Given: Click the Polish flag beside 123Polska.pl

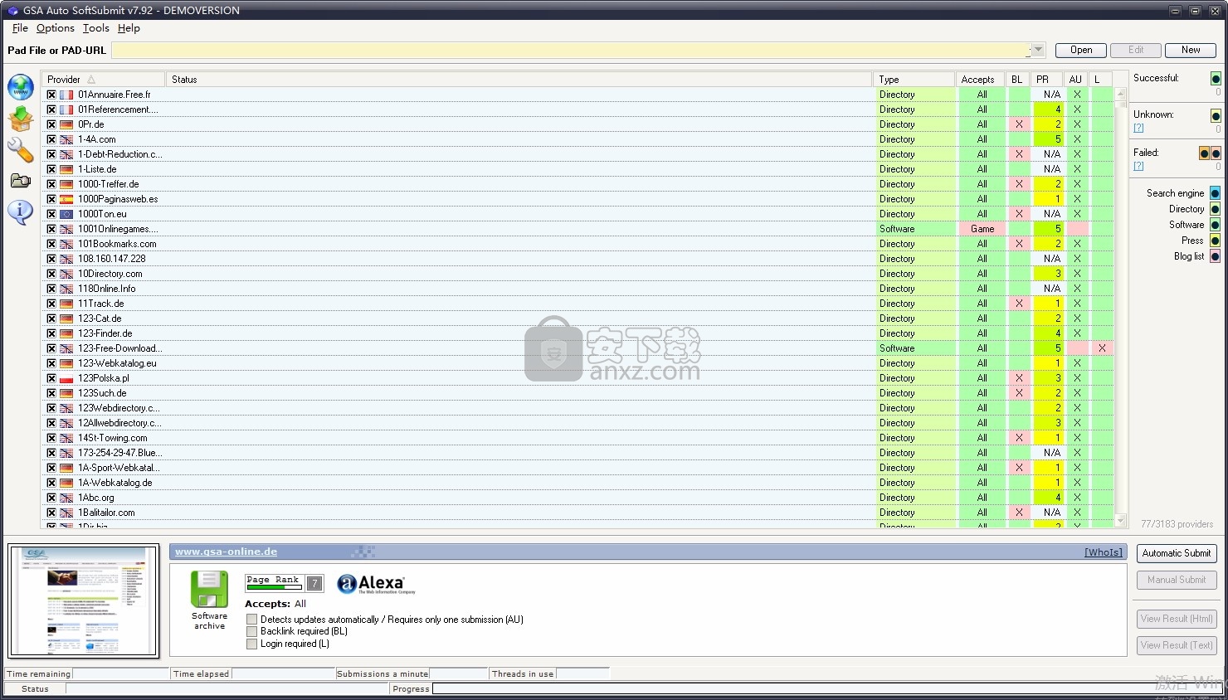Looking at the screenshot, I should pyautogui.click(x=66, y=378).
